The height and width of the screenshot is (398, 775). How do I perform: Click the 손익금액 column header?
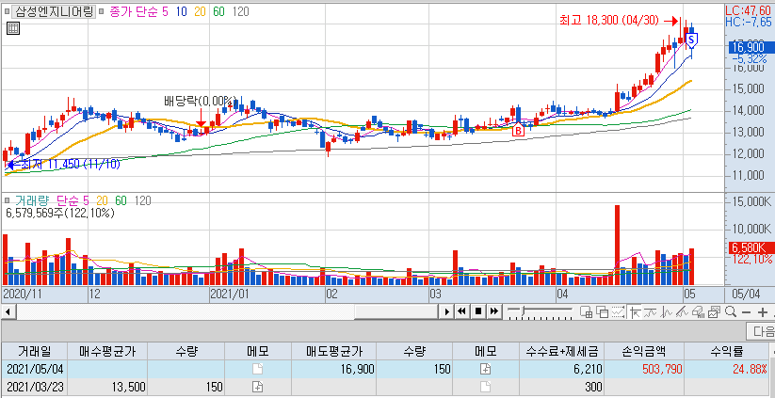click(x=644, y=351)
